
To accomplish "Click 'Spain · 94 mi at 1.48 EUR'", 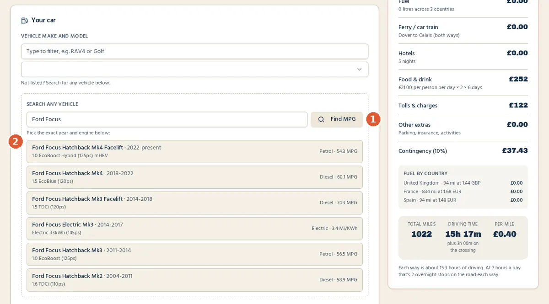I will (430, 200).
